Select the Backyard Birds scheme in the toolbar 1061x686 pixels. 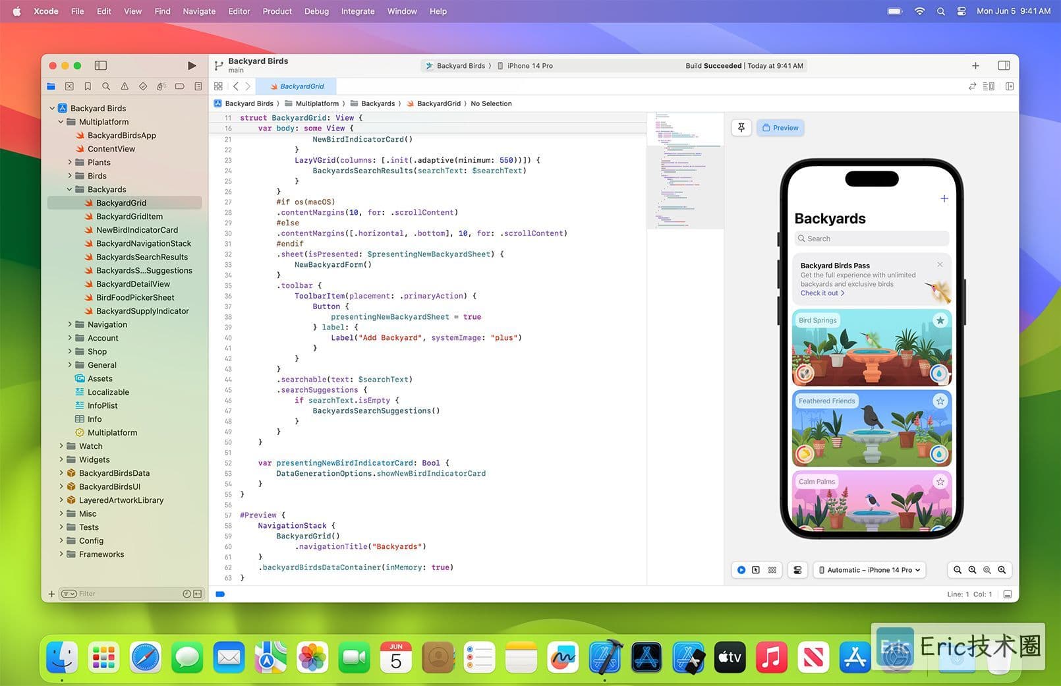point(456,66)
